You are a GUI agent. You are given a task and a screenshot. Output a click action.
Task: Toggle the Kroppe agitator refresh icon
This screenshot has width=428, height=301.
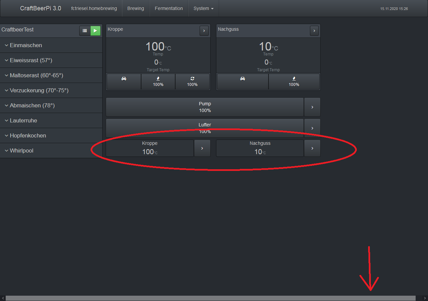coord(192,82)
